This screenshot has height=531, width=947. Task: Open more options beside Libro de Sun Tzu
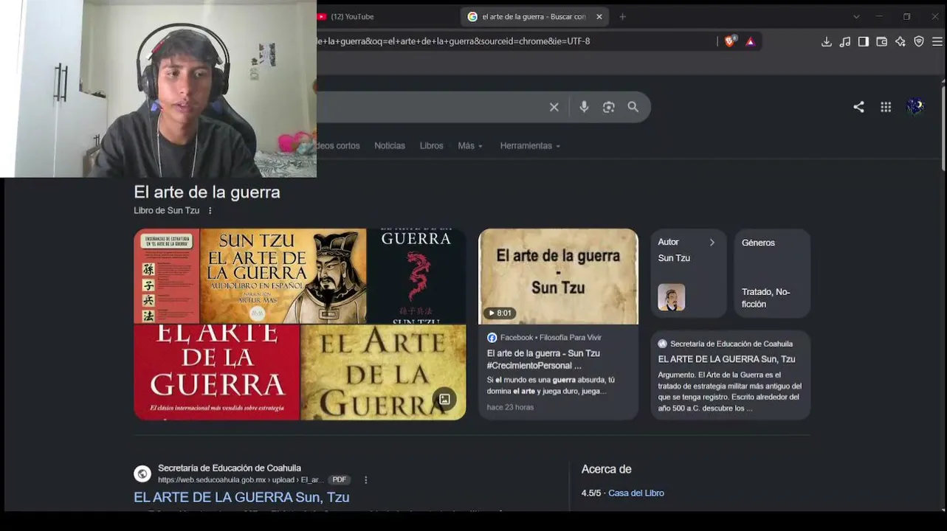pos(210,210)
